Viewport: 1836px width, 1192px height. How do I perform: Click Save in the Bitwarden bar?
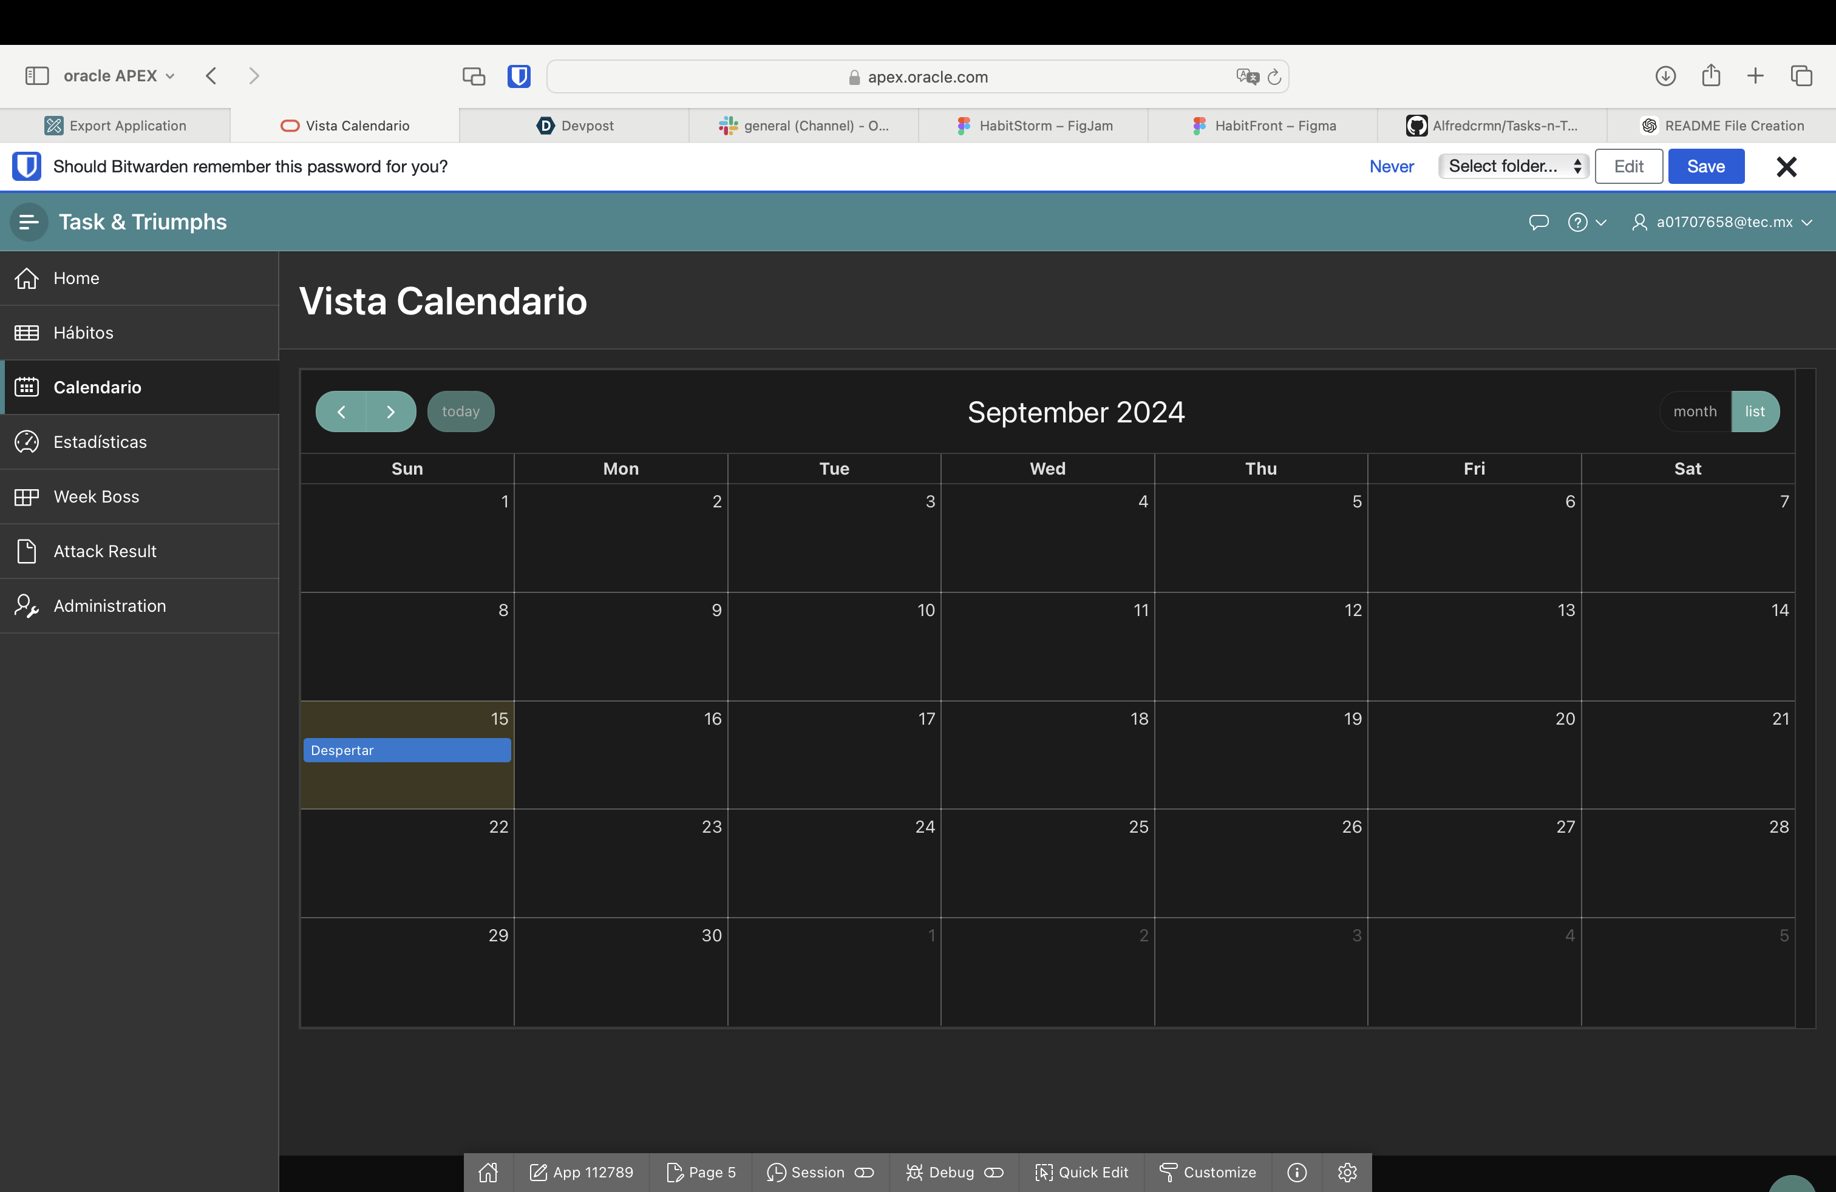[x=1705, y=166]
